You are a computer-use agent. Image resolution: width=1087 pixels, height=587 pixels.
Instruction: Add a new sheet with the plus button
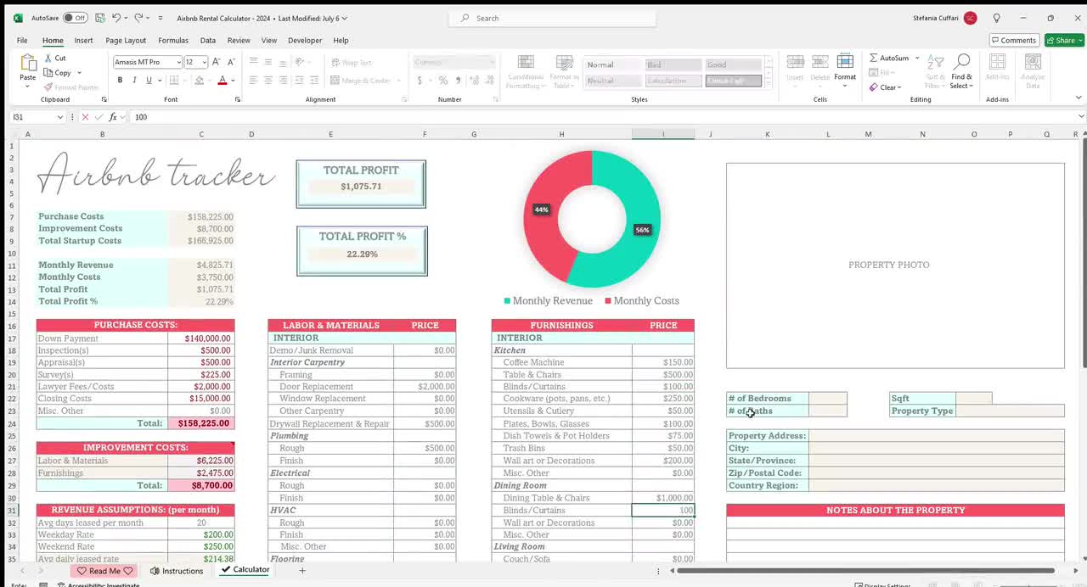[302, 570]
